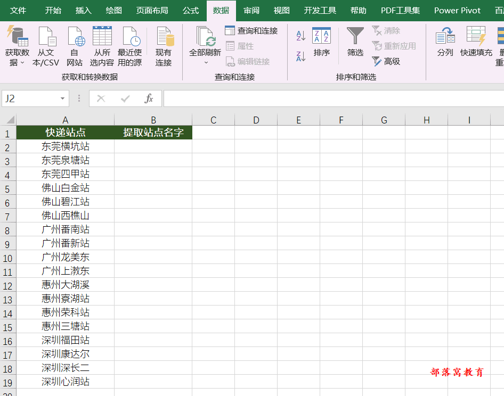Click the 快速填充 flash fill icon
The height and width of the screenshot is (396, 504).
[x=476, y=36]
